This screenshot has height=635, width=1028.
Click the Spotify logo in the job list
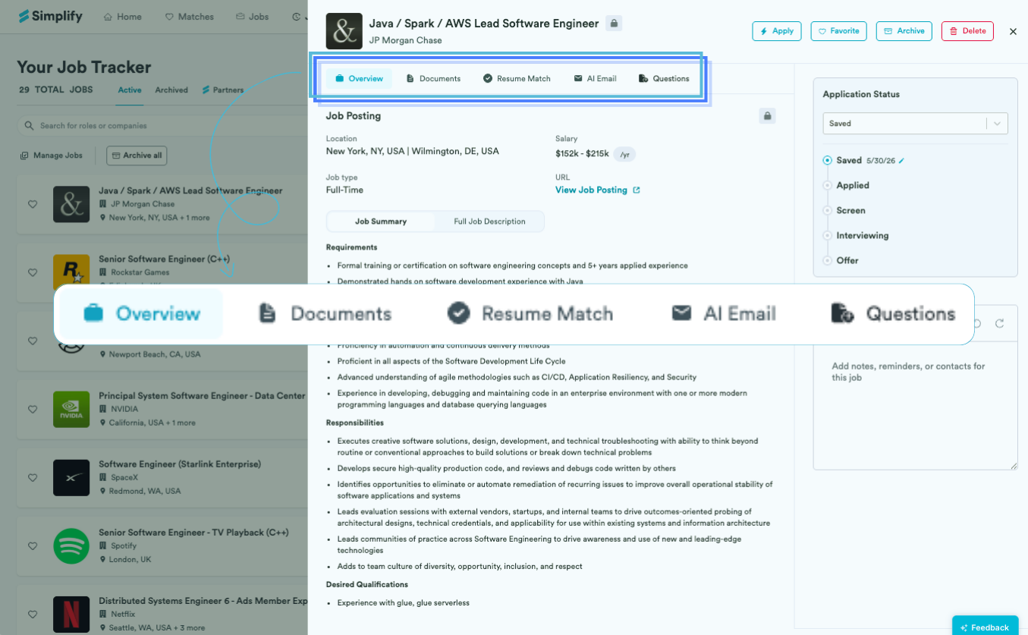coord(71,545)
